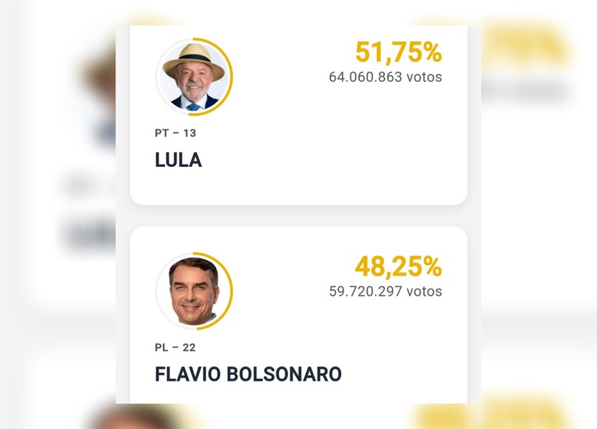Click the 48,25% percentage figure
This screenshot has width=597, height=429.
(x=399, y=267)
